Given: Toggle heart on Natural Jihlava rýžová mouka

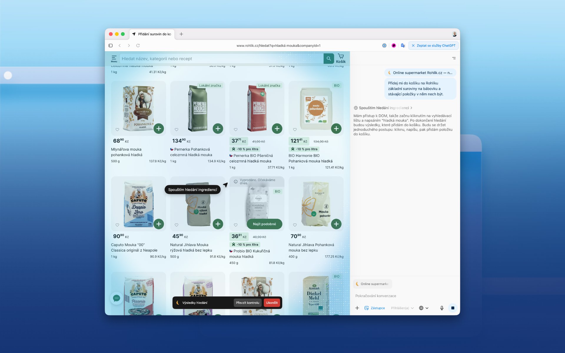Looking at the screenshot, I should pyautogui.click(x=177, y=225).
